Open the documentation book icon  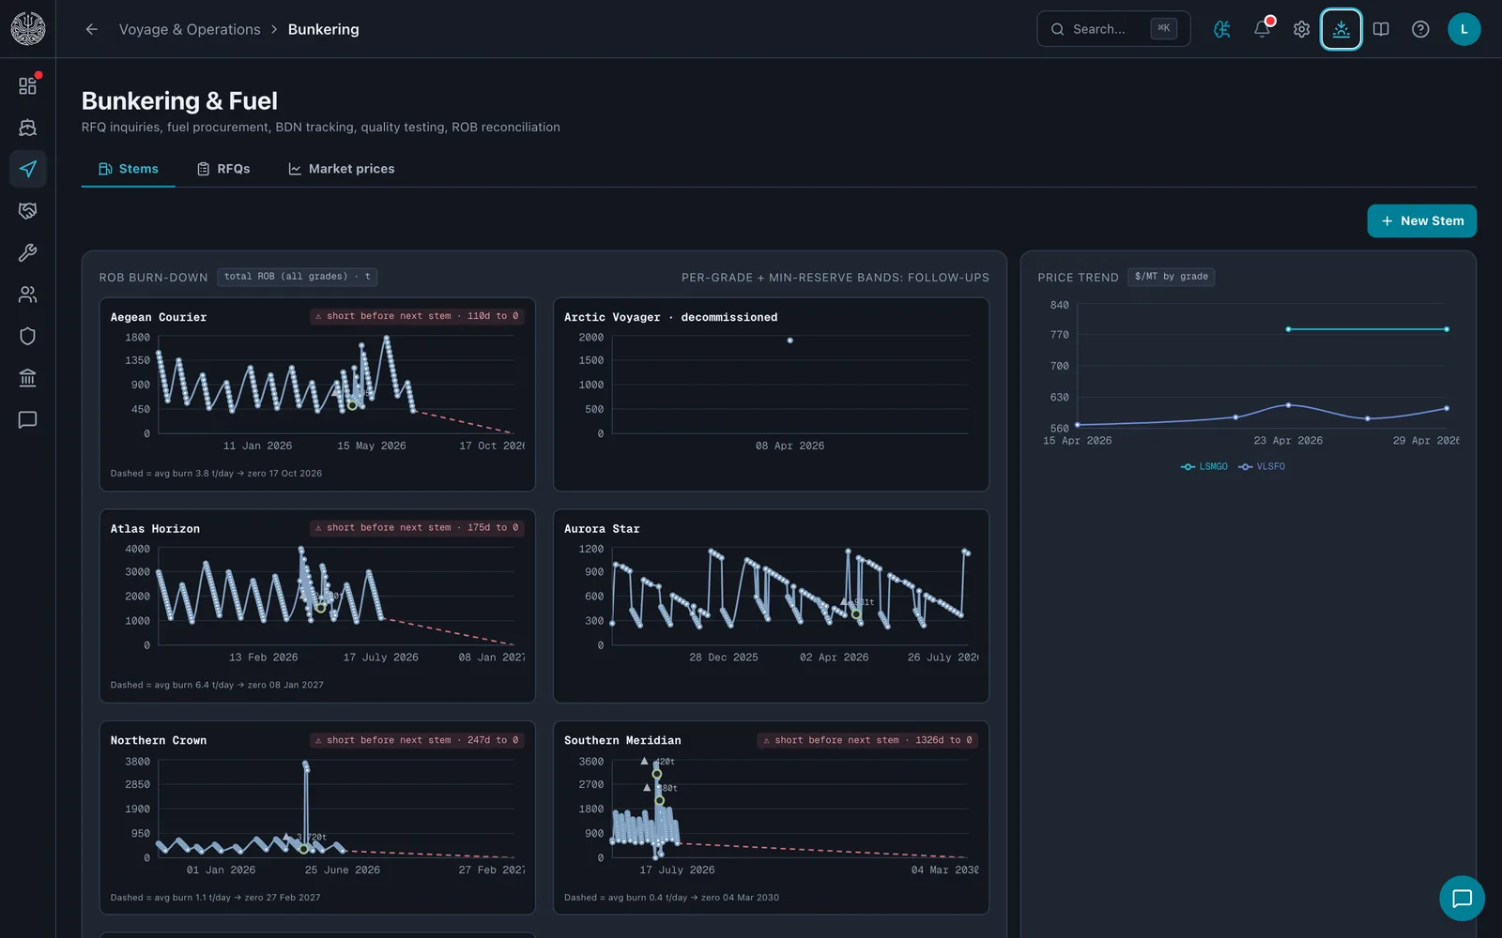[x=1381, y=29]
